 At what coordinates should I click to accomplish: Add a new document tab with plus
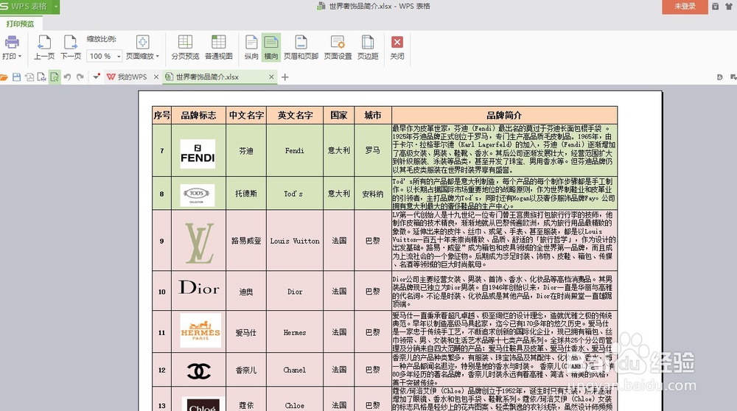pyautogui.click(x=284, y=77)
